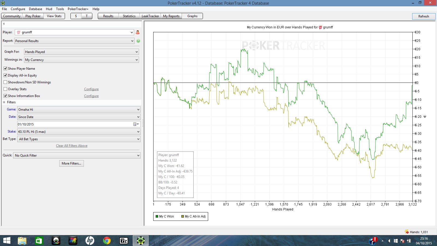Click the volume speaker tray icon

(x=389, y=241)
